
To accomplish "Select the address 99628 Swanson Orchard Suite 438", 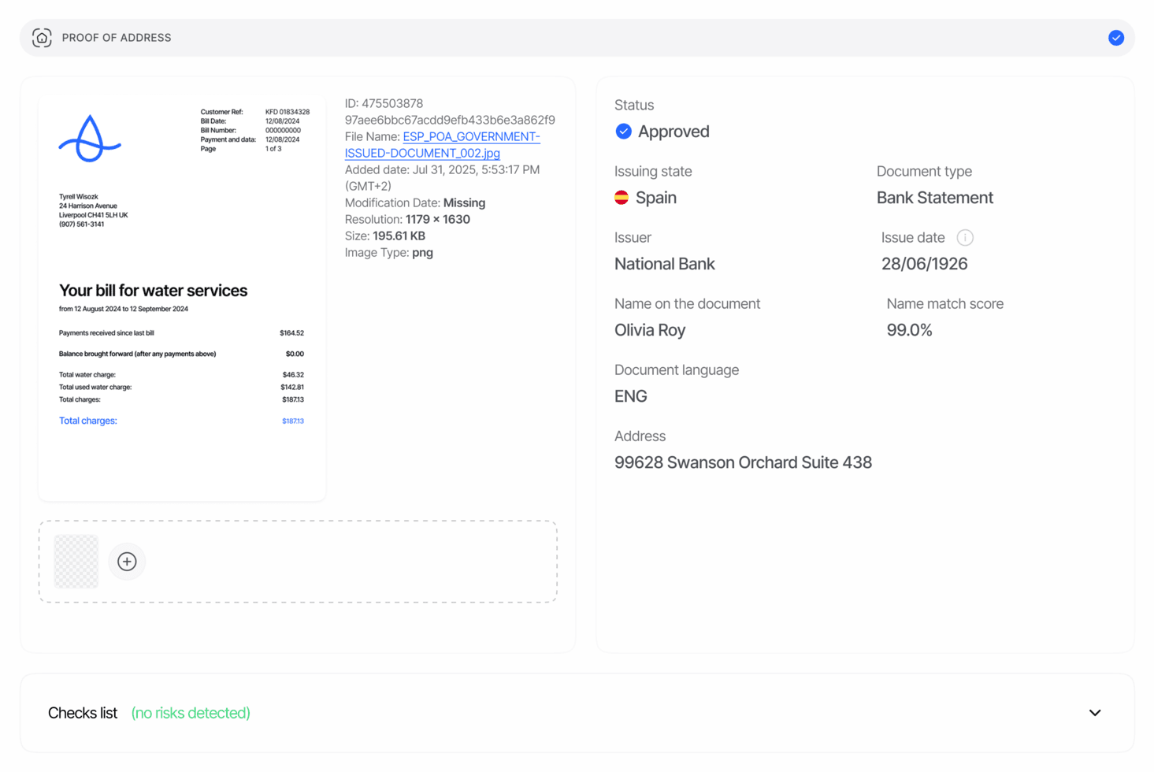I will tap(743, 462).
